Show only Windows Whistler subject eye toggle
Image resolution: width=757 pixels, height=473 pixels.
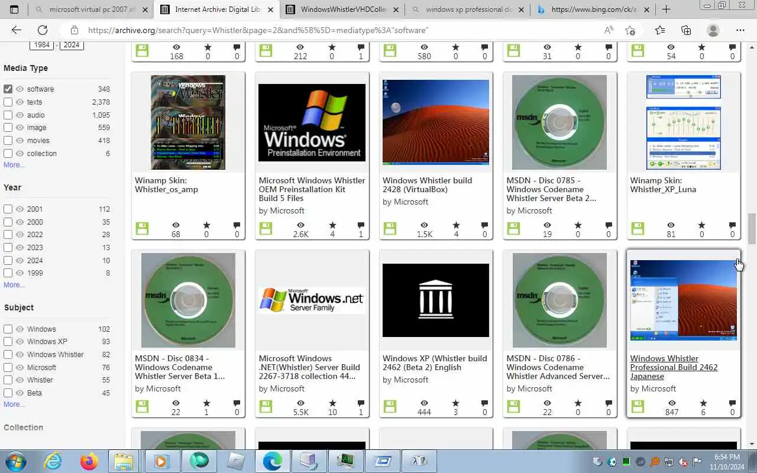[20, 354]
